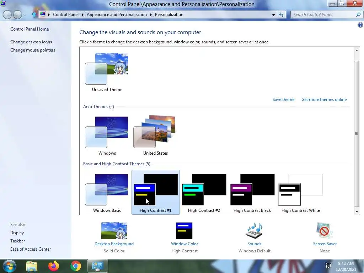The width and height of the screenshot is (364, 273).
Task: Select the Unsaved Theme thumbnail
Action: tap(107, 69)
